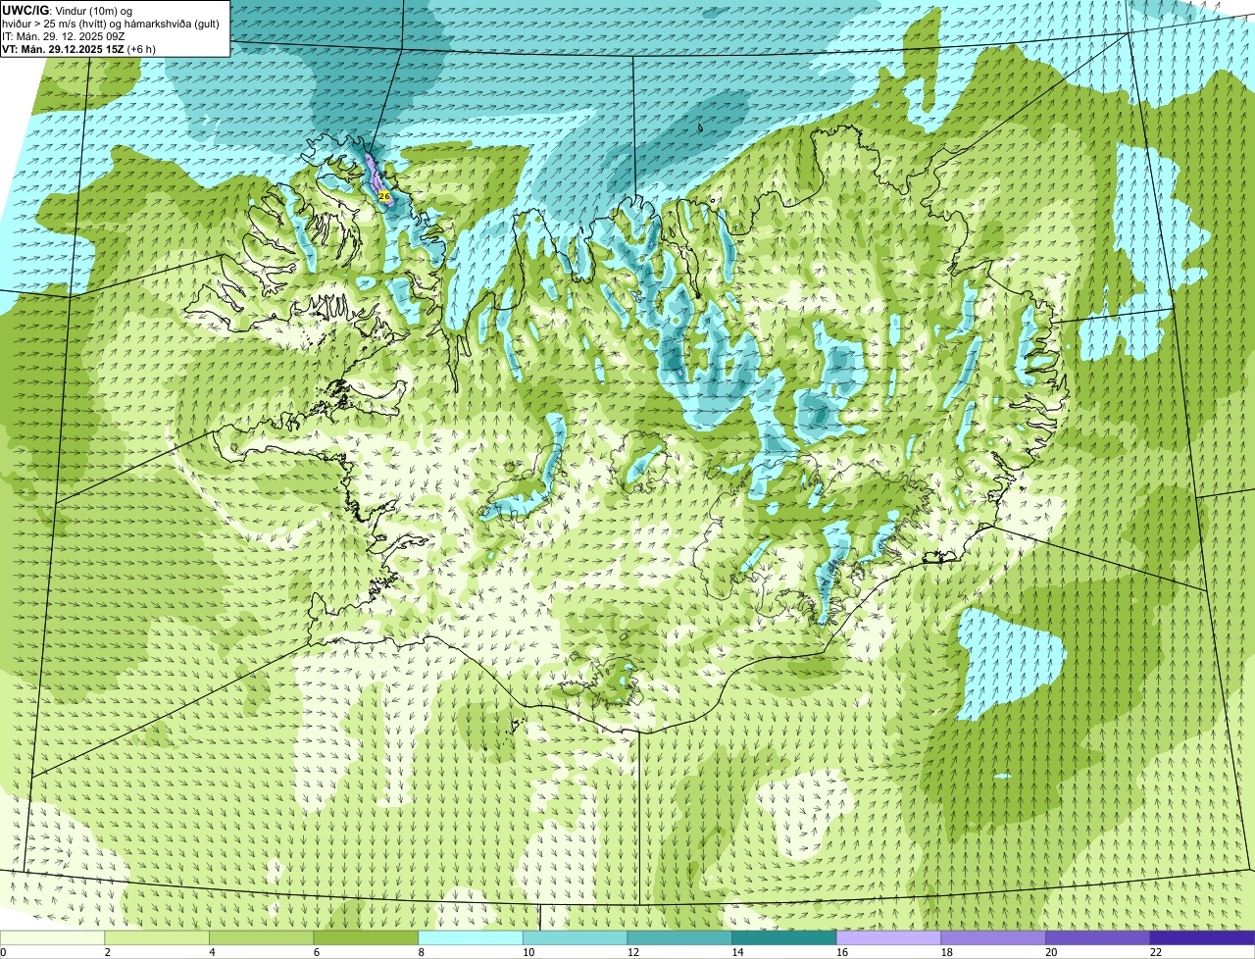The image size is (1255, 959).
Task: Click the initialization time 'IT: Mán. 29. 12. 2025 09Z'
Action: click(x=63, y=35)
